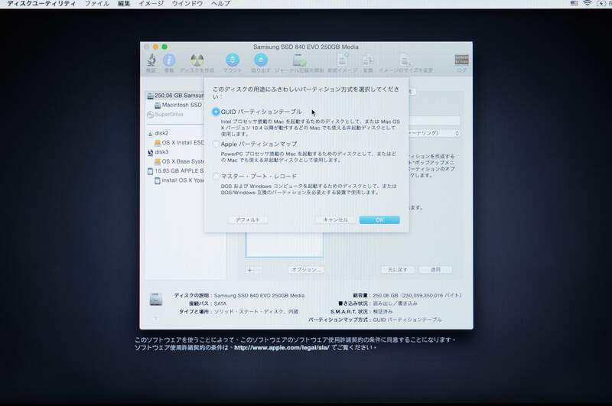
Task: Select the 15.93 GB APPLE SD device
Action: (176, 171)
